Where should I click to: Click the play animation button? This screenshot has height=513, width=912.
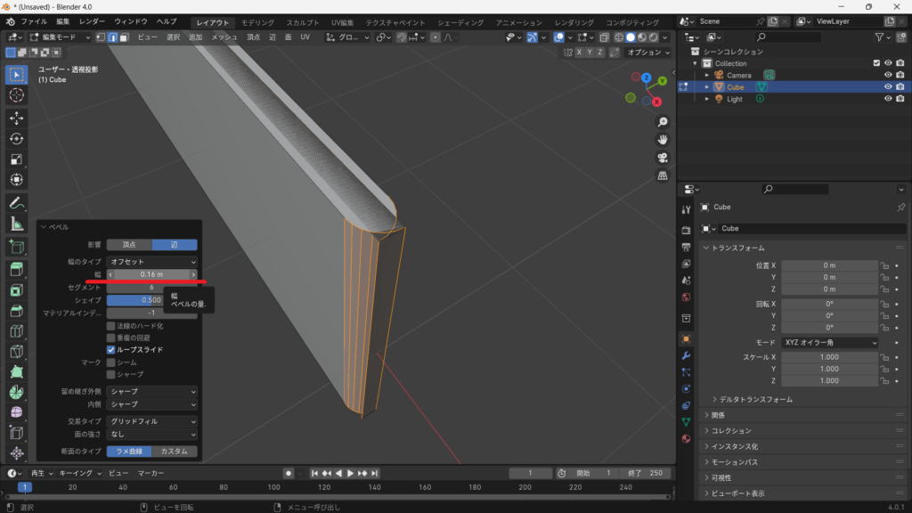(x=350, y=473)
